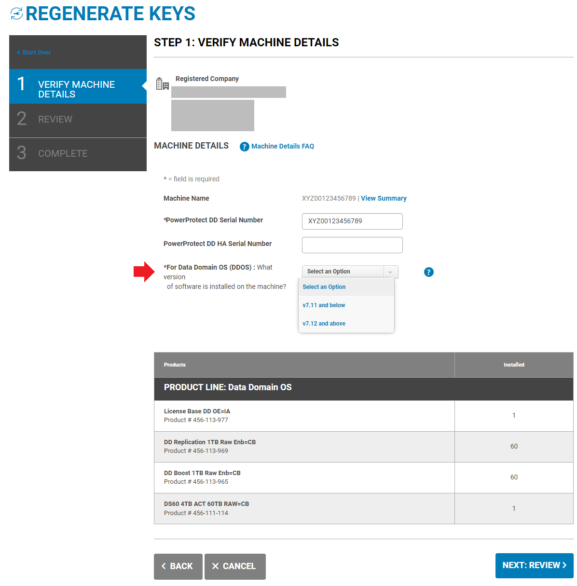Screen dimensions: 577x586
Task: Click the PowerProtect DD HA Serial Number field
Action: (x=352, y=245)
